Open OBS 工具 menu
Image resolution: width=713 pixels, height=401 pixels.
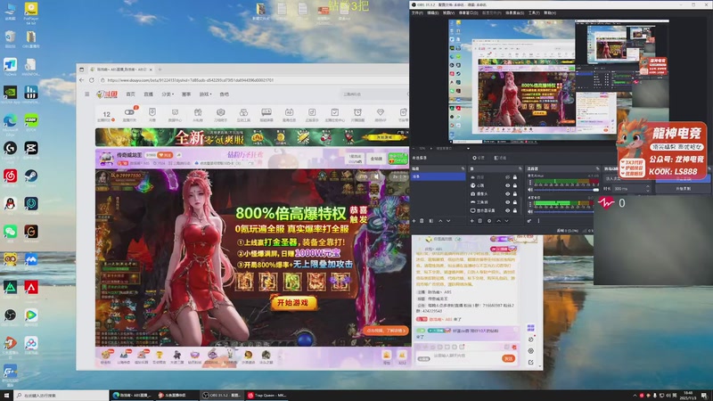pyautogui.click(x=534, y=12)
